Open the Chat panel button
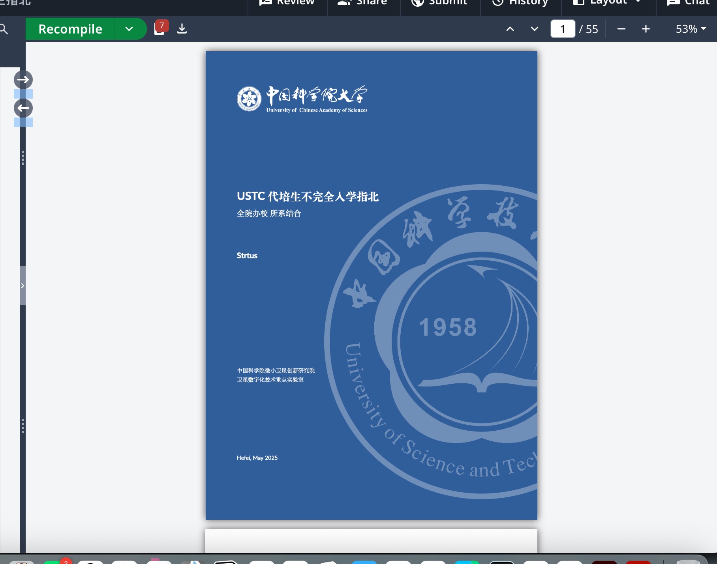 689,2
